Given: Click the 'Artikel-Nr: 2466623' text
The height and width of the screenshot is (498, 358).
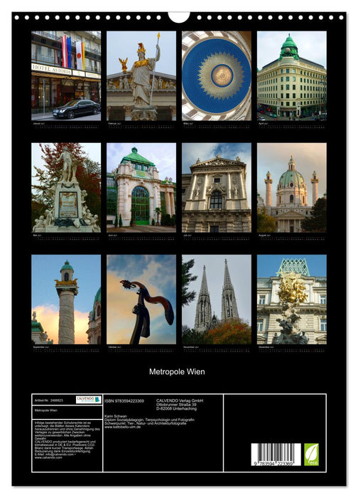Looking at the screenshot, I should 49,401.
